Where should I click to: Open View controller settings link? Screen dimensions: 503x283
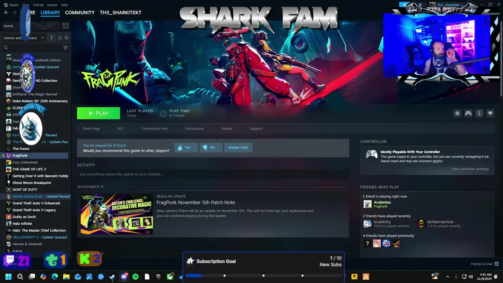(x=470, y=169)
